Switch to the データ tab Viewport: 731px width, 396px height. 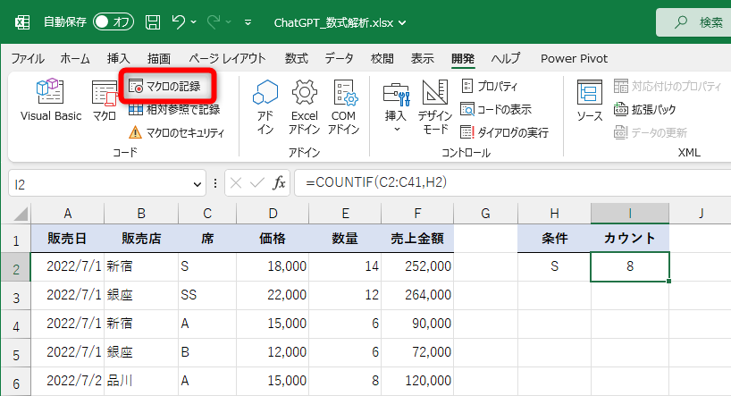point(339,58)
